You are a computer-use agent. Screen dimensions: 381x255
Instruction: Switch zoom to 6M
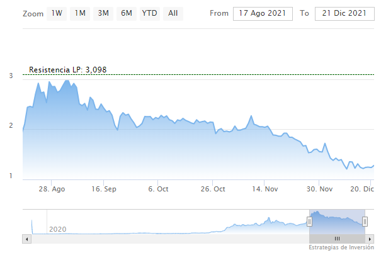(x=125, y=13)
